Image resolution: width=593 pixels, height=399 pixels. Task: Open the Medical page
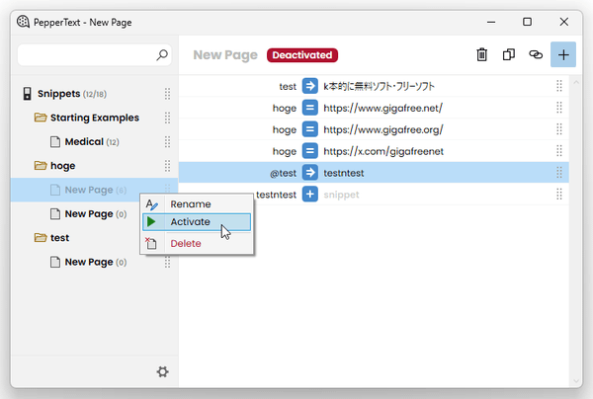(92, 141)
